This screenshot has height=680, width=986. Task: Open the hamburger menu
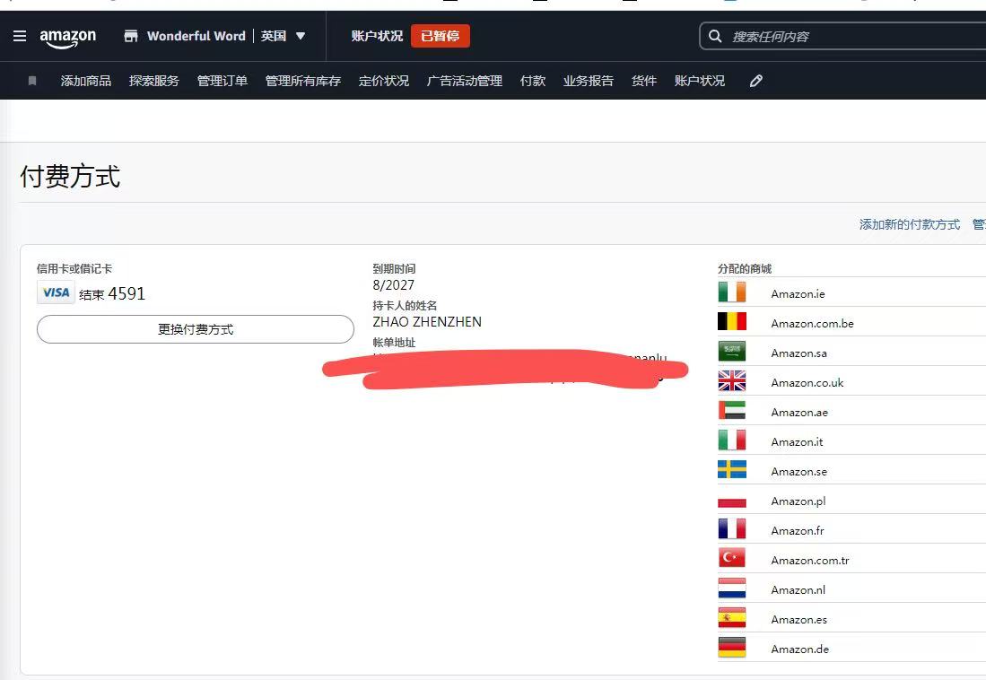[20, 36]
